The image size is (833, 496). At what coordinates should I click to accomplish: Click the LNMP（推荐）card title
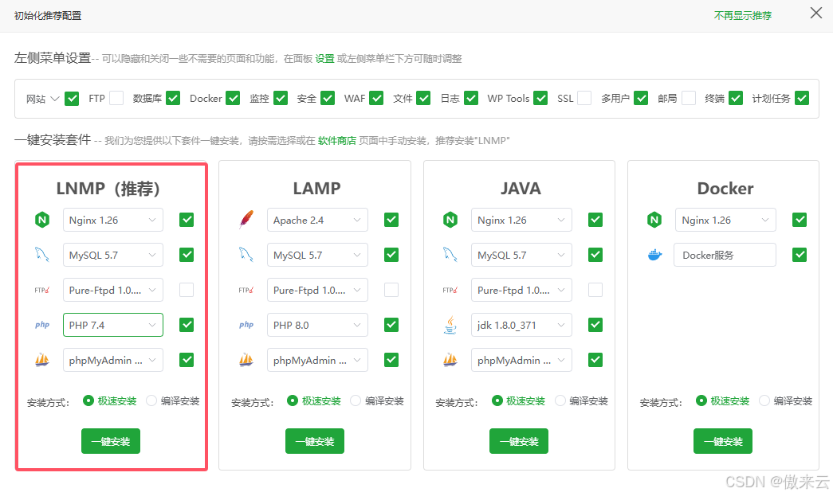click(109, 189)
